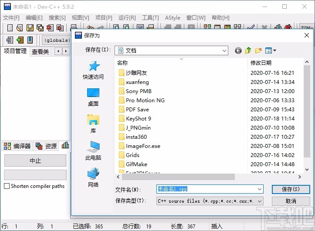Screen dimensions: 315x231
Task: Click the checkmark syntax check icon
Action: click(251, 27)
